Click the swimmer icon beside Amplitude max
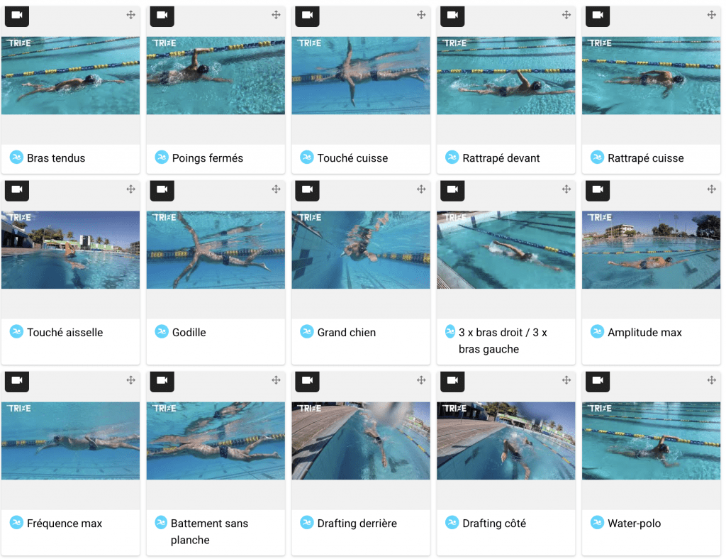This screenshot has width=726, height=559. point(597,331)
